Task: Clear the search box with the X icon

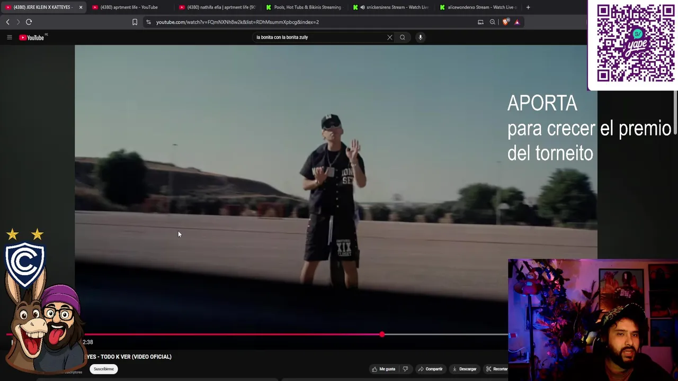Action: 390,37
